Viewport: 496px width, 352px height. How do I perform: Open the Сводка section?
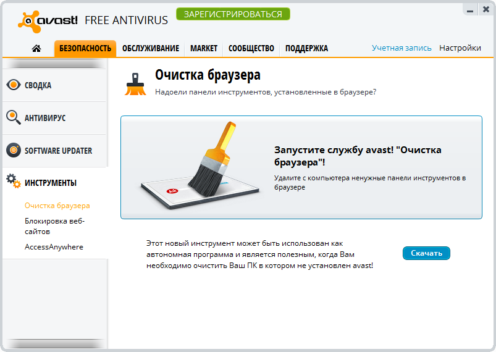(54, 85)
